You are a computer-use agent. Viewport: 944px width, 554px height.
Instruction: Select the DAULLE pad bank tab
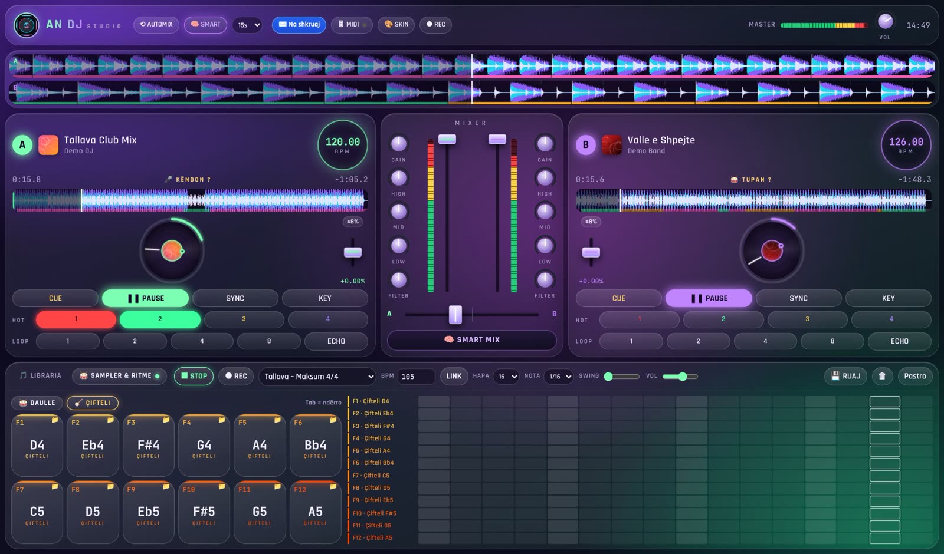[37, 403]
